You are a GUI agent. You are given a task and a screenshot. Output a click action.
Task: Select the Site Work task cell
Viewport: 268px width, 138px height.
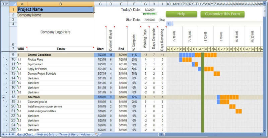[61, 97]
